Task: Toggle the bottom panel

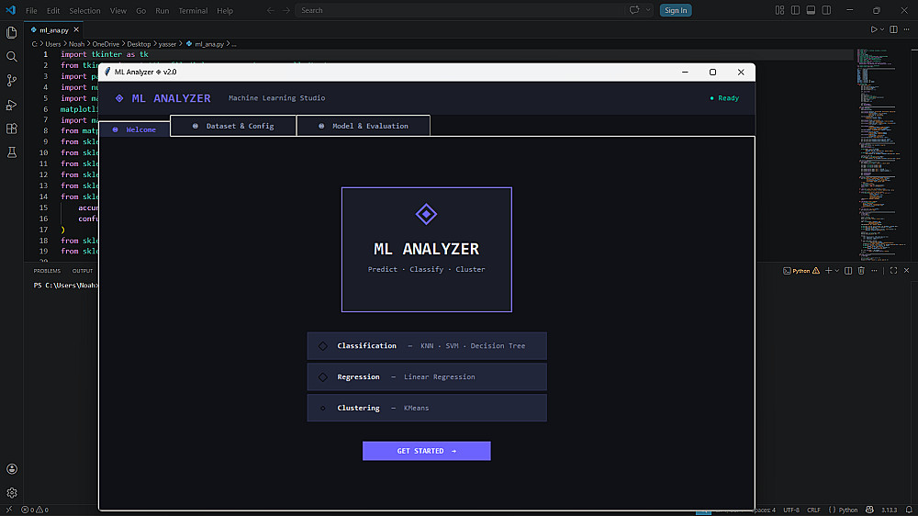Action: pyautogui.click(x=811, y=10)
